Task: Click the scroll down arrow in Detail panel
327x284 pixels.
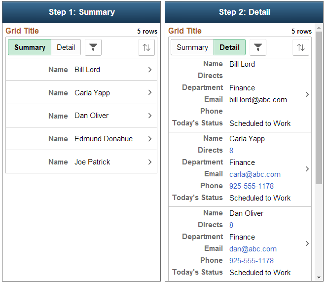Action: [319, 278]
